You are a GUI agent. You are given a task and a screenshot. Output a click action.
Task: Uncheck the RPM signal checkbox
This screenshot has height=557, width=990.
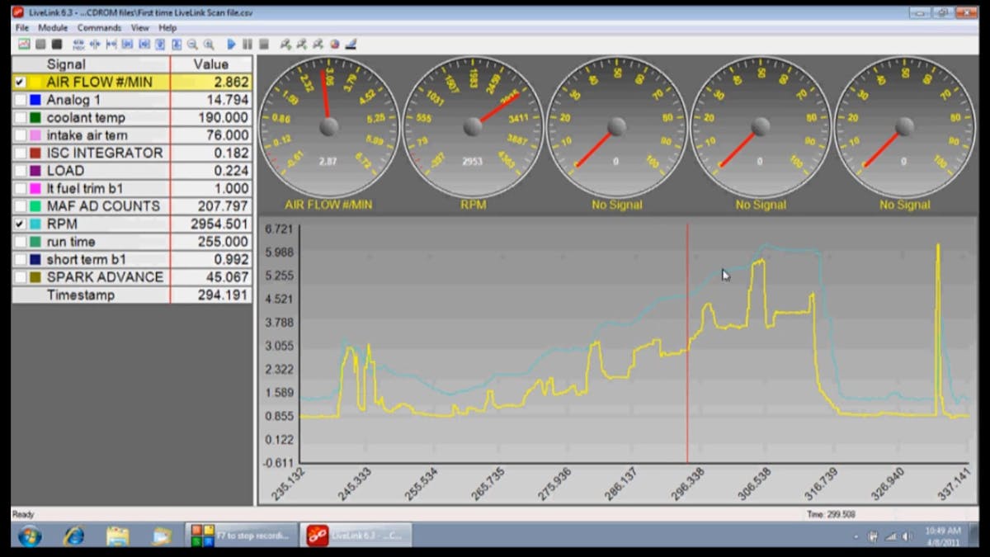click(x=20, y=224)
